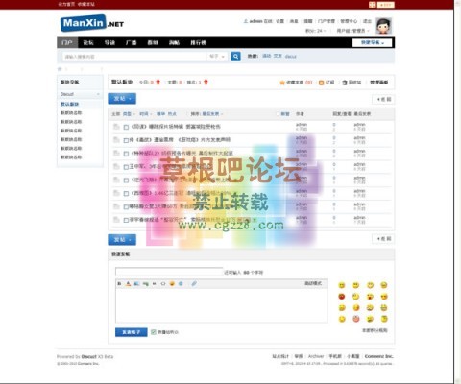Click the paperclip attachment icon
461x384 pixels.
[x=194, y=284]
